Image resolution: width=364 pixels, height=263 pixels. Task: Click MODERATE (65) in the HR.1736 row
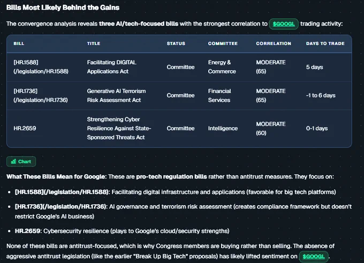pos(271,95)
